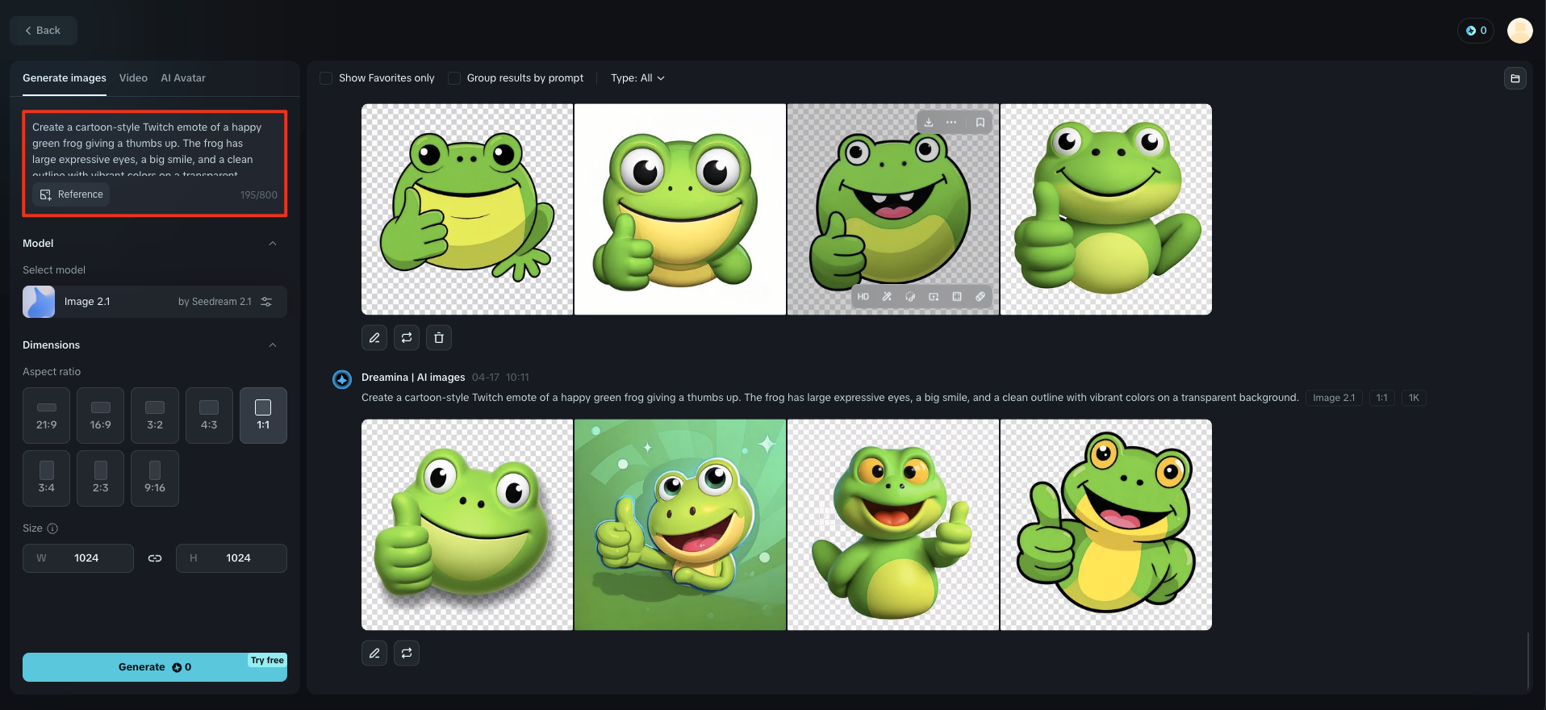Enable Group results by prompt checkbox
1546x710 pixels.
click(454, 78)
